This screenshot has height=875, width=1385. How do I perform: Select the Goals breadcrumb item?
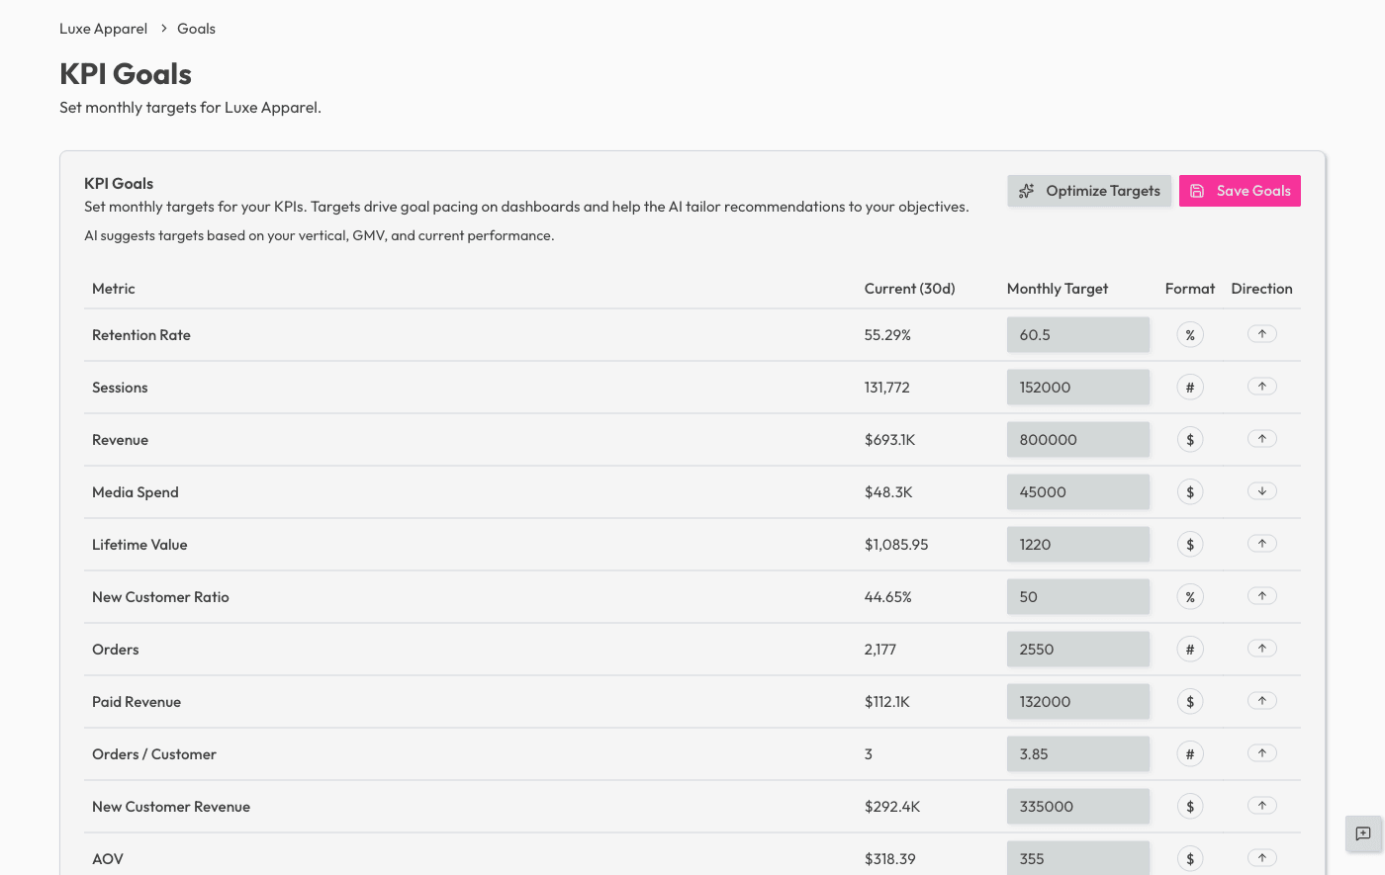point(195,28)
